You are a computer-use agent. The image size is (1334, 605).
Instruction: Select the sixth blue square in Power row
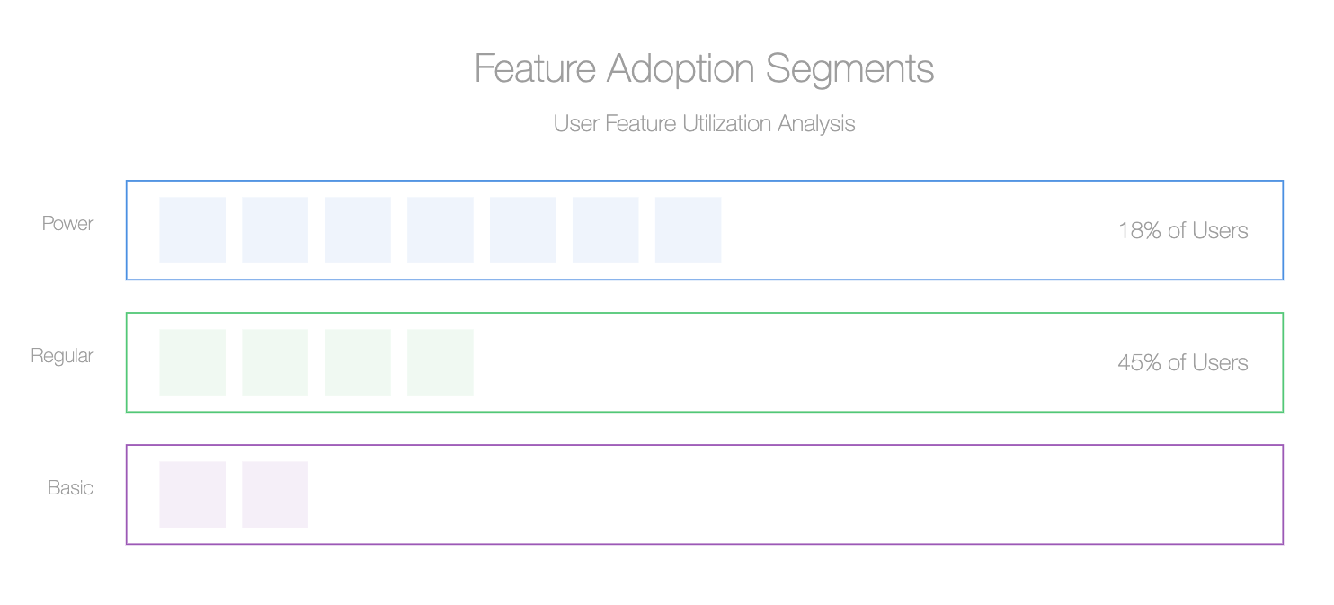pos(606,230)
